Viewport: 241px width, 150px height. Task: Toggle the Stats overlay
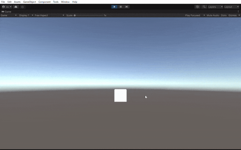click(224, 15)
